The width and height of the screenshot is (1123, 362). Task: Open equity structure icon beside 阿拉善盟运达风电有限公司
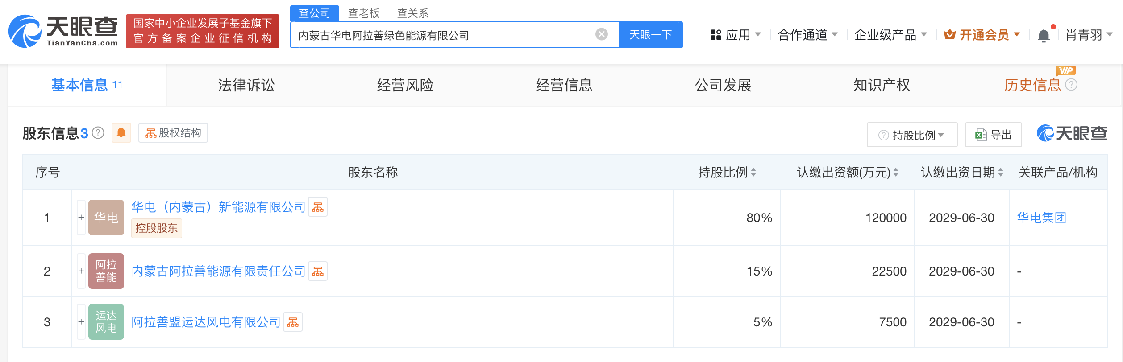coord(293,322)
